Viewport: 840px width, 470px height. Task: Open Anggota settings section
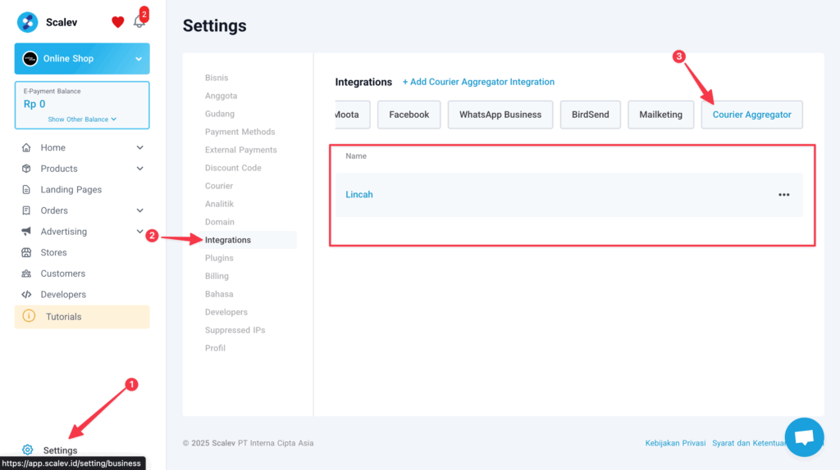pyautogui.click(x=221, y=96)
